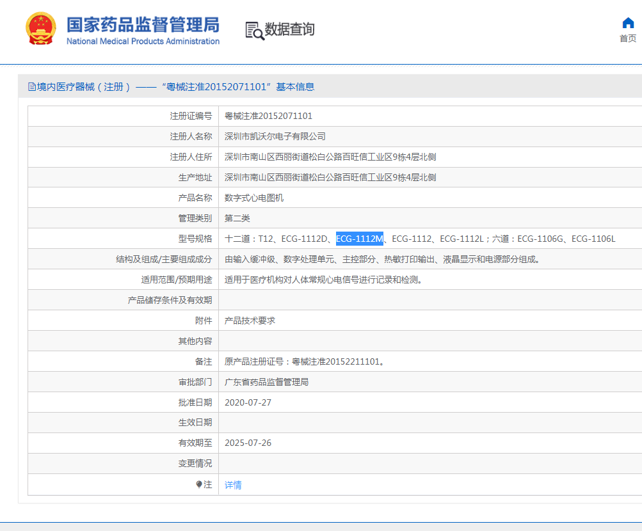Click the 生产地址 address value
The width and height of the screenshot is (642, 531).
pos(330,178)
